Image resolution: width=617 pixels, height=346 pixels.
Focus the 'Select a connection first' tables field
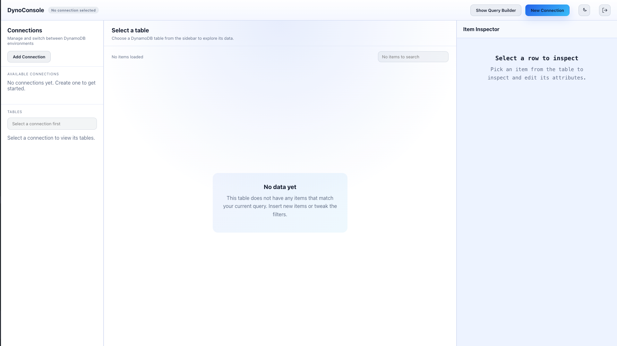[x=52, y=124]
